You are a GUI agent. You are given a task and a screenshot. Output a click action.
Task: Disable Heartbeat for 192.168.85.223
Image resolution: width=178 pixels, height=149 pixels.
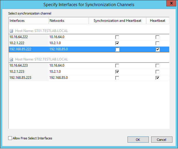[158, 78]
